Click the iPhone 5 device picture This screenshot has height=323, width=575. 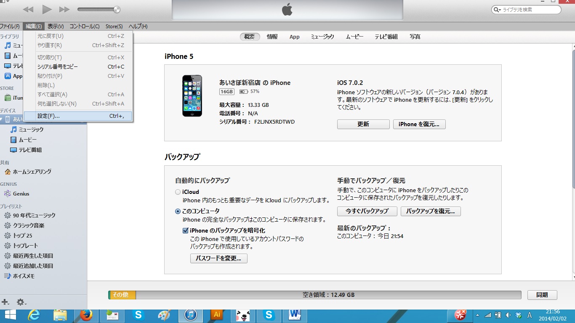tap(192, 96)
